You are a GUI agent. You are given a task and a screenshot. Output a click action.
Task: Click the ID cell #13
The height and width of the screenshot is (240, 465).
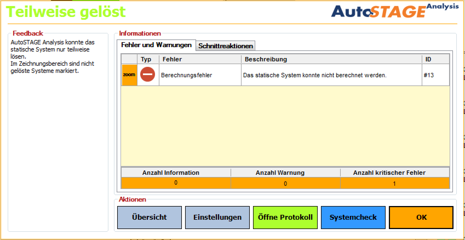pyautogui.click(x=435, y=75)
